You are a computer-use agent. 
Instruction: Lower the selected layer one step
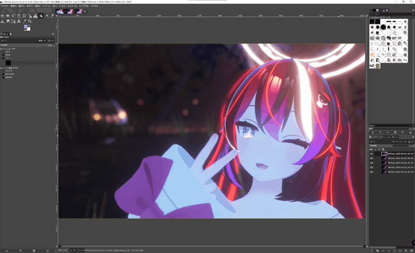click(389, 250)
